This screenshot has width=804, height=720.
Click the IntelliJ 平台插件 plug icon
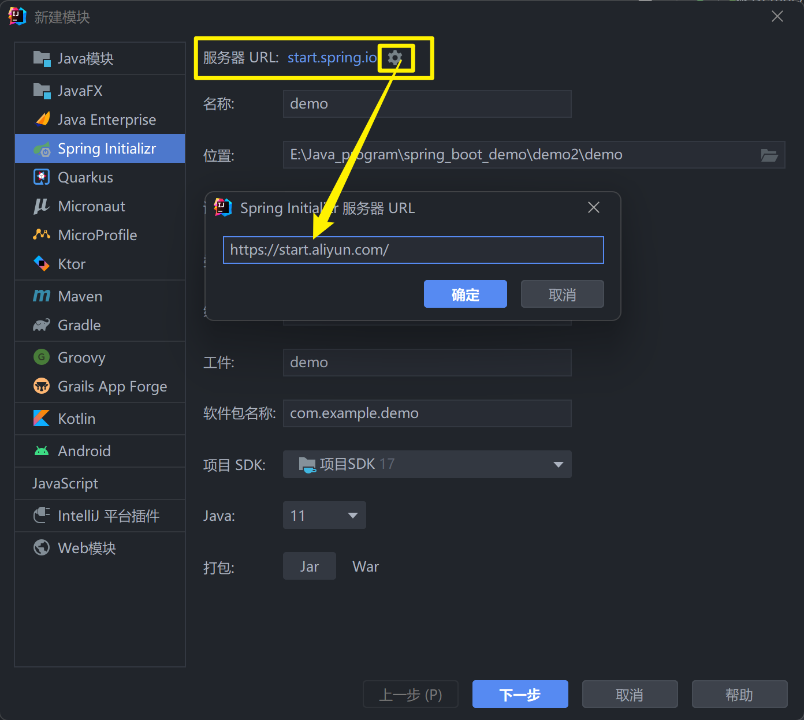[x=42, y=515]
